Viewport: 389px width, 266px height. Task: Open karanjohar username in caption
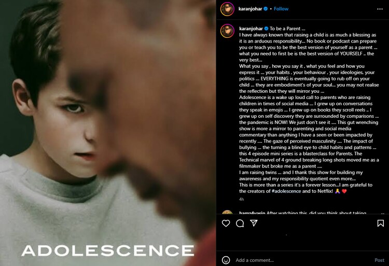click(x=251, y=29)
